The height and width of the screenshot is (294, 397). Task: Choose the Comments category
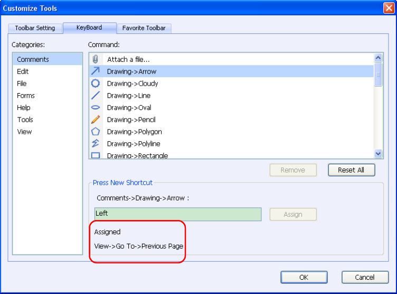coord(48,59)
